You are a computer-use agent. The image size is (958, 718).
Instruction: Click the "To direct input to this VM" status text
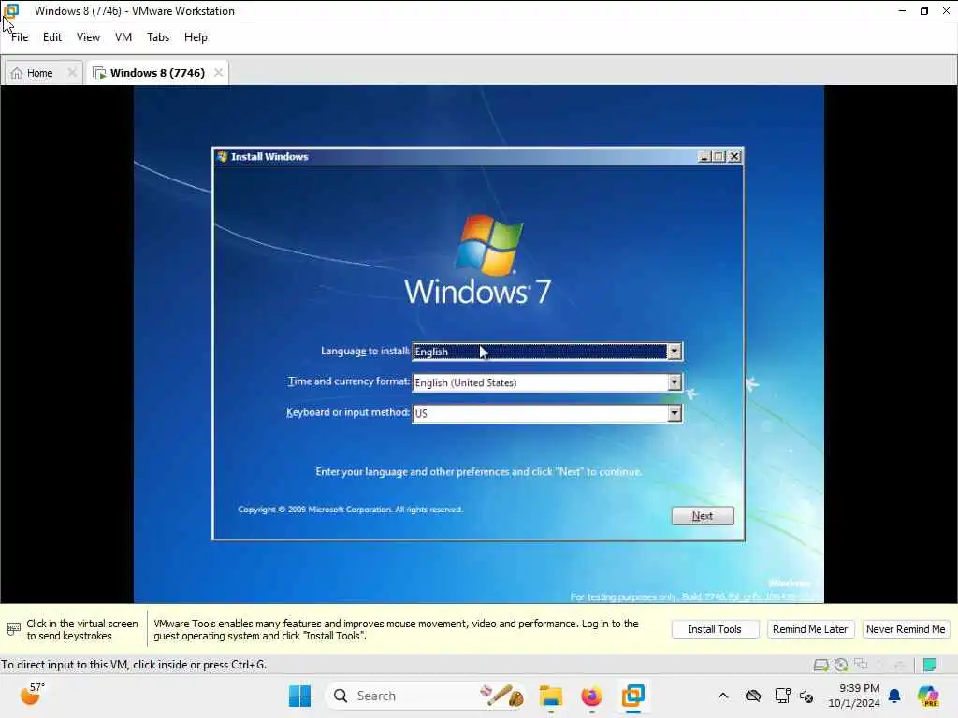tap(134, 665)
